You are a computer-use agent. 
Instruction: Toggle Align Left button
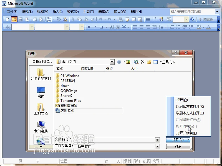(135, 27)
